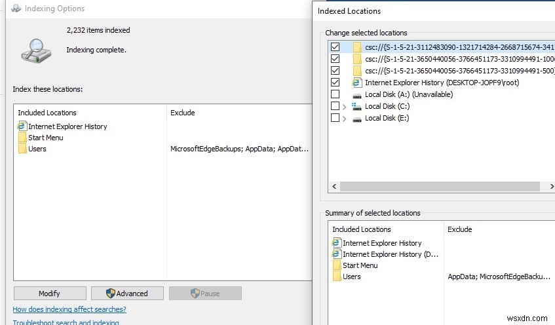This screenshot has width=555, height=325.
Task: Open 'How does indexing affect searches?' link
Action: point(69,309)
